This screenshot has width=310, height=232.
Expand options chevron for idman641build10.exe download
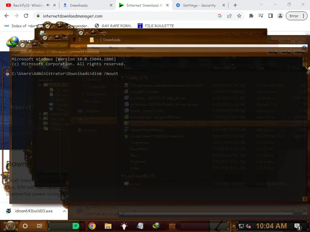coord(64,211)
